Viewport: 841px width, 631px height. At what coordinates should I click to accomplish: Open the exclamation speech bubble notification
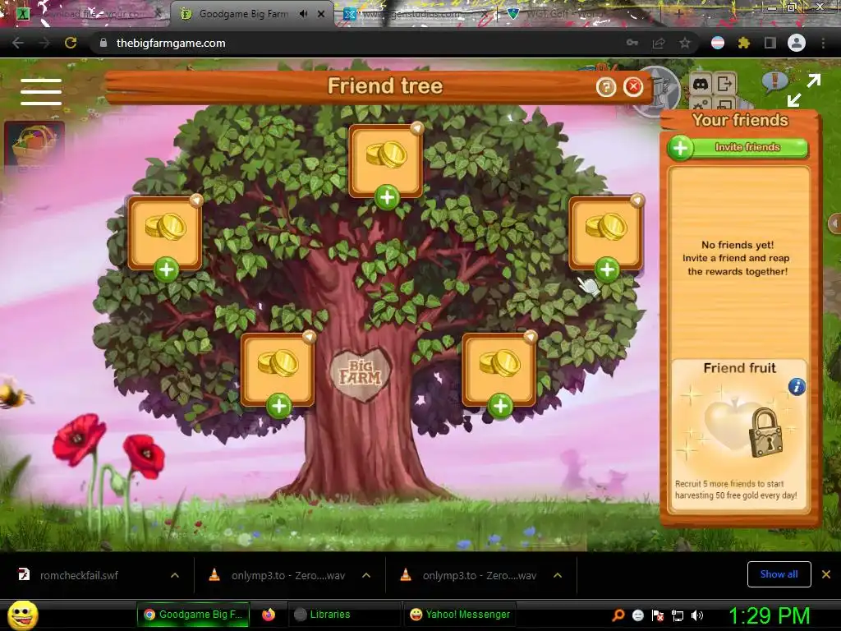[774, 82]
